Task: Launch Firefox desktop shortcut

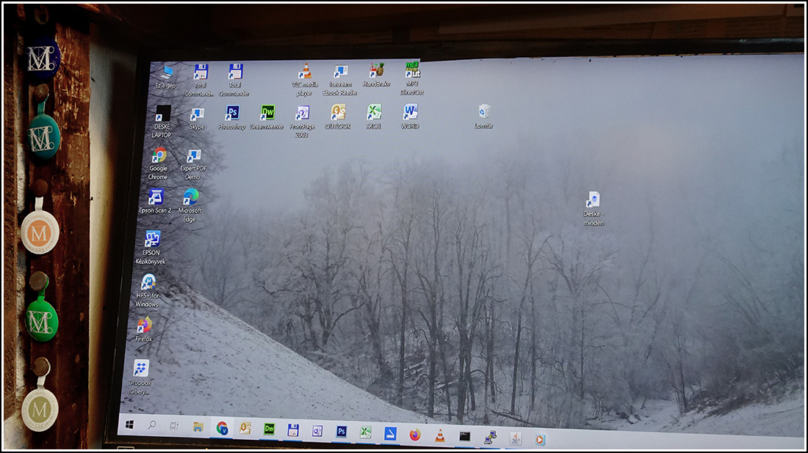Action: pos(144,329)
